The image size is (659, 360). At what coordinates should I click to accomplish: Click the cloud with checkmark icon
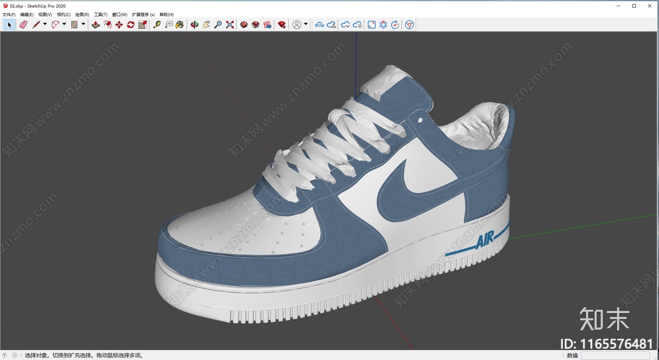click(346, 25)
